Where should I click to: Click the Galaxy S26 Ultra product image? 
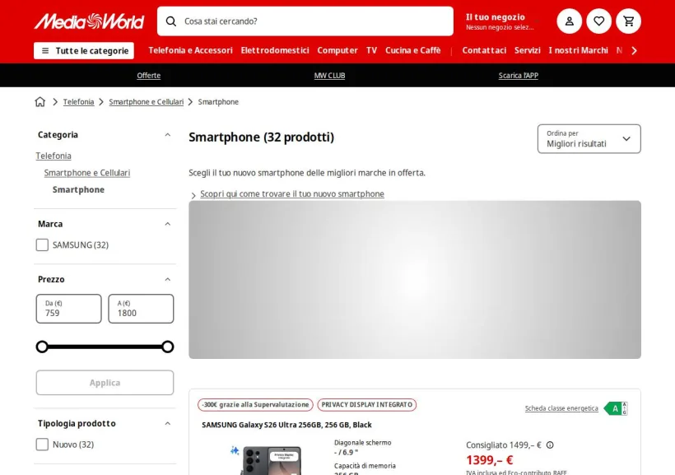(271, 461)
